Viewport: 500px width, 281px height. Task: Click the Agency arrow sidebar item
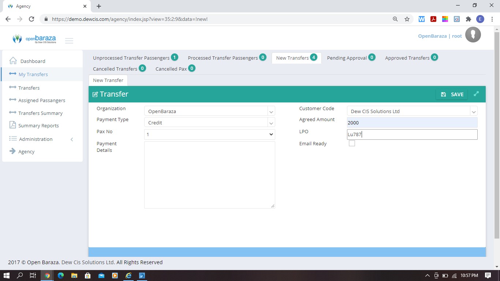tap(26, 151)
